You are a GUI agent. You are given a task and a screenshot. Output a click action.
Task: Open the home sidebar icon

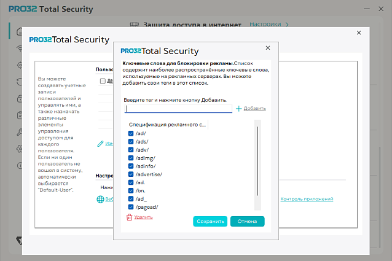tap(20, 32)
